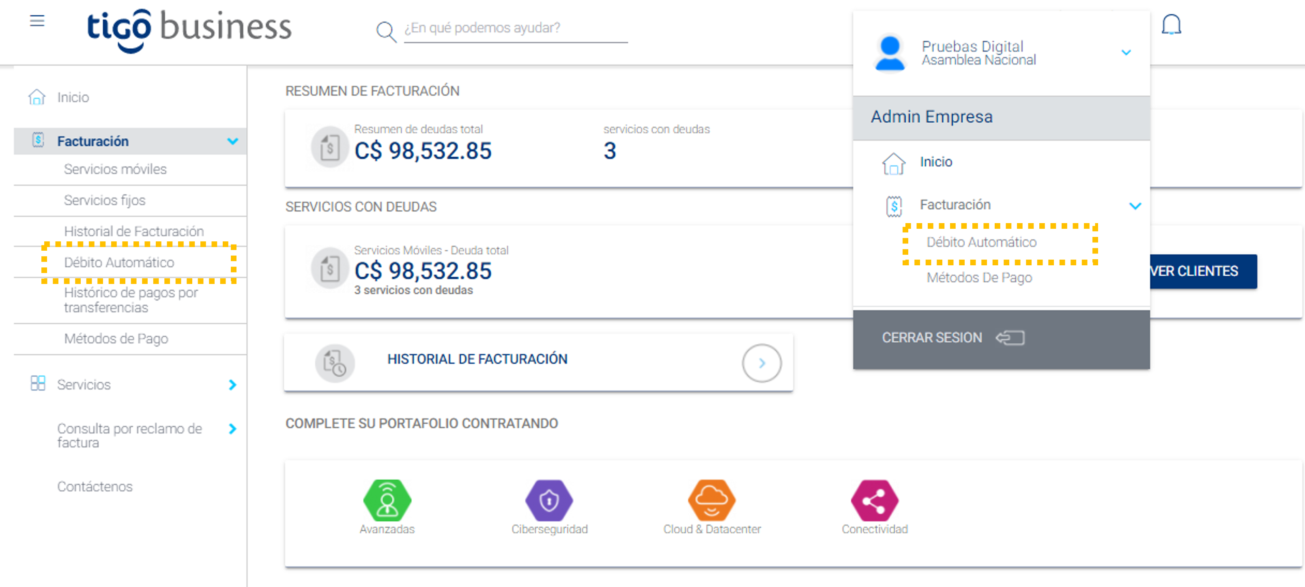Click the Avanzadas green icon

click(387, 501)
